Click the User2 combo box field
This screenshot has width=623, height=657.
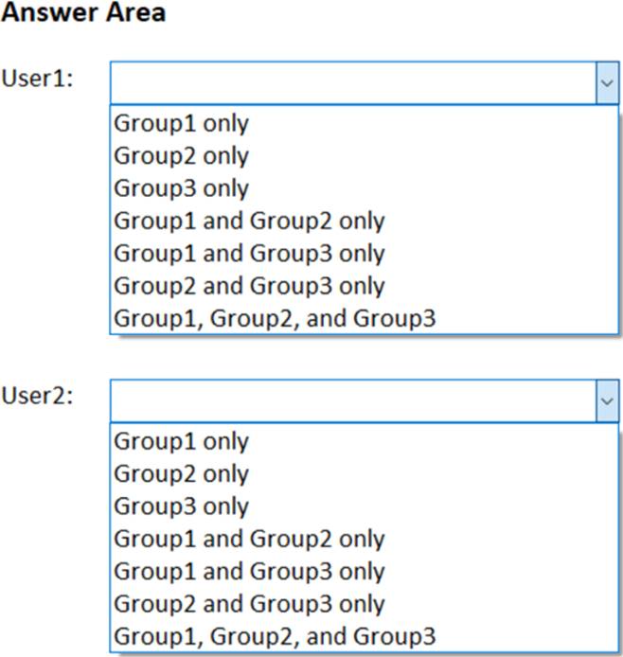pyautogui.click(x=365, y=401)
